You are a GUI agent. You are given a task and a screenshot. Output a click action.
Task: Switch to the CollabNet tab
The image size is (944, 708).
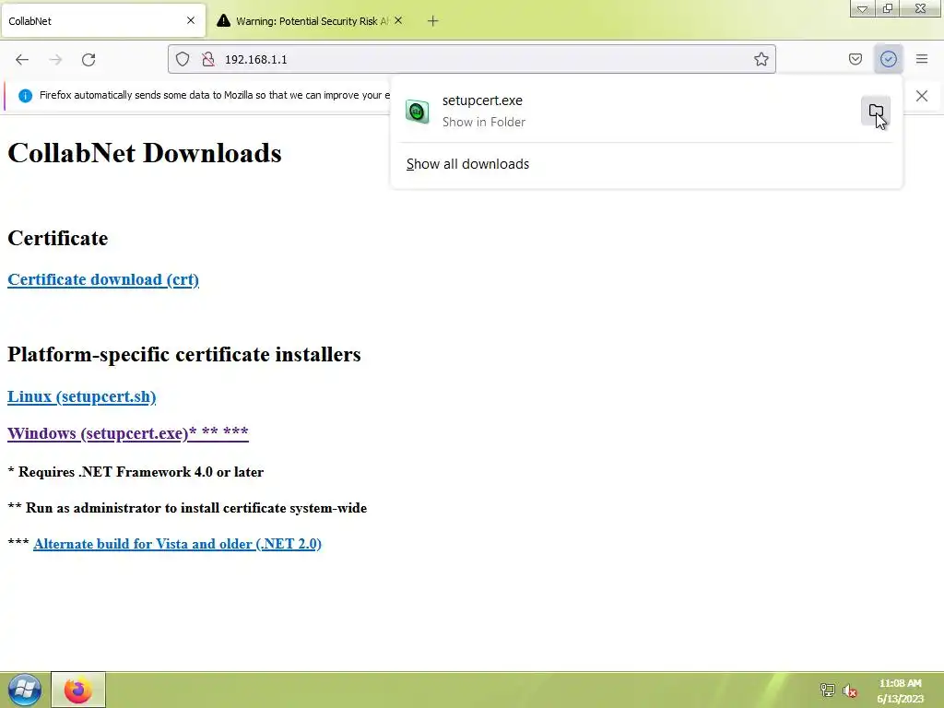102,21
